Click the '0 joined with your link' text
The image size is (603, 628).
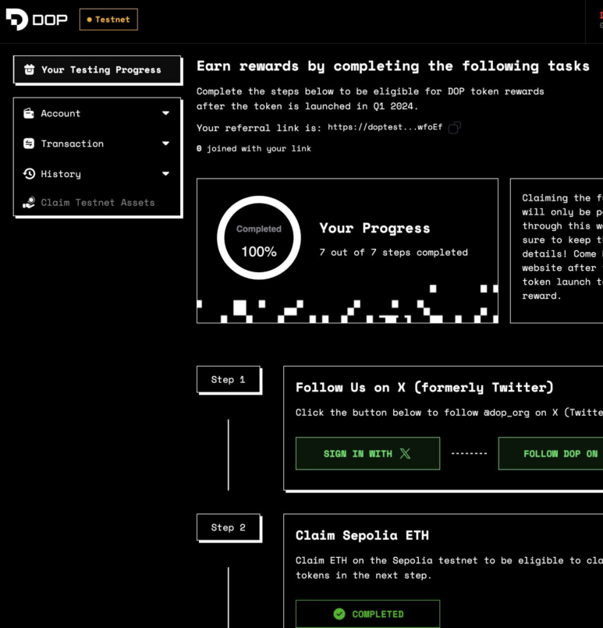pos(254,148)
